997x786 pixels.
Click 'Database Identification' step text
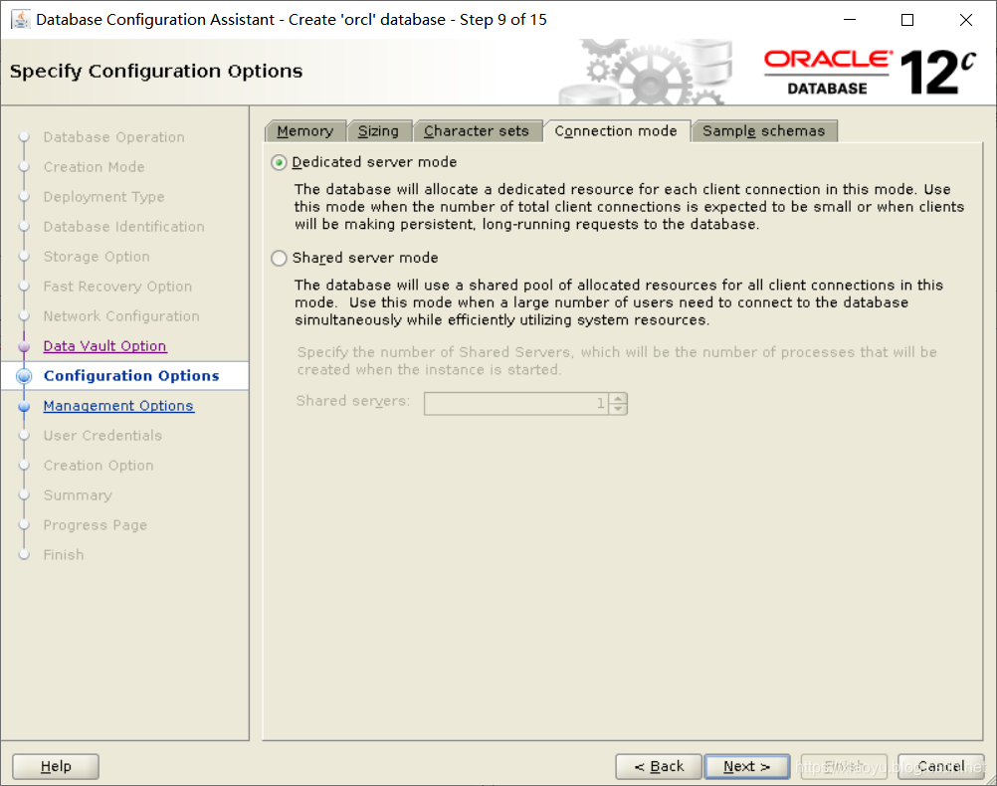click(x=124, y=227)
